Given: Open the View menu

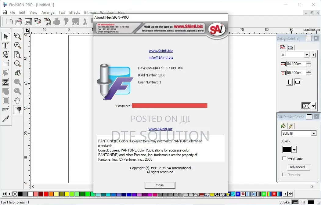Looking at the screenshot, I should point(33,13).
